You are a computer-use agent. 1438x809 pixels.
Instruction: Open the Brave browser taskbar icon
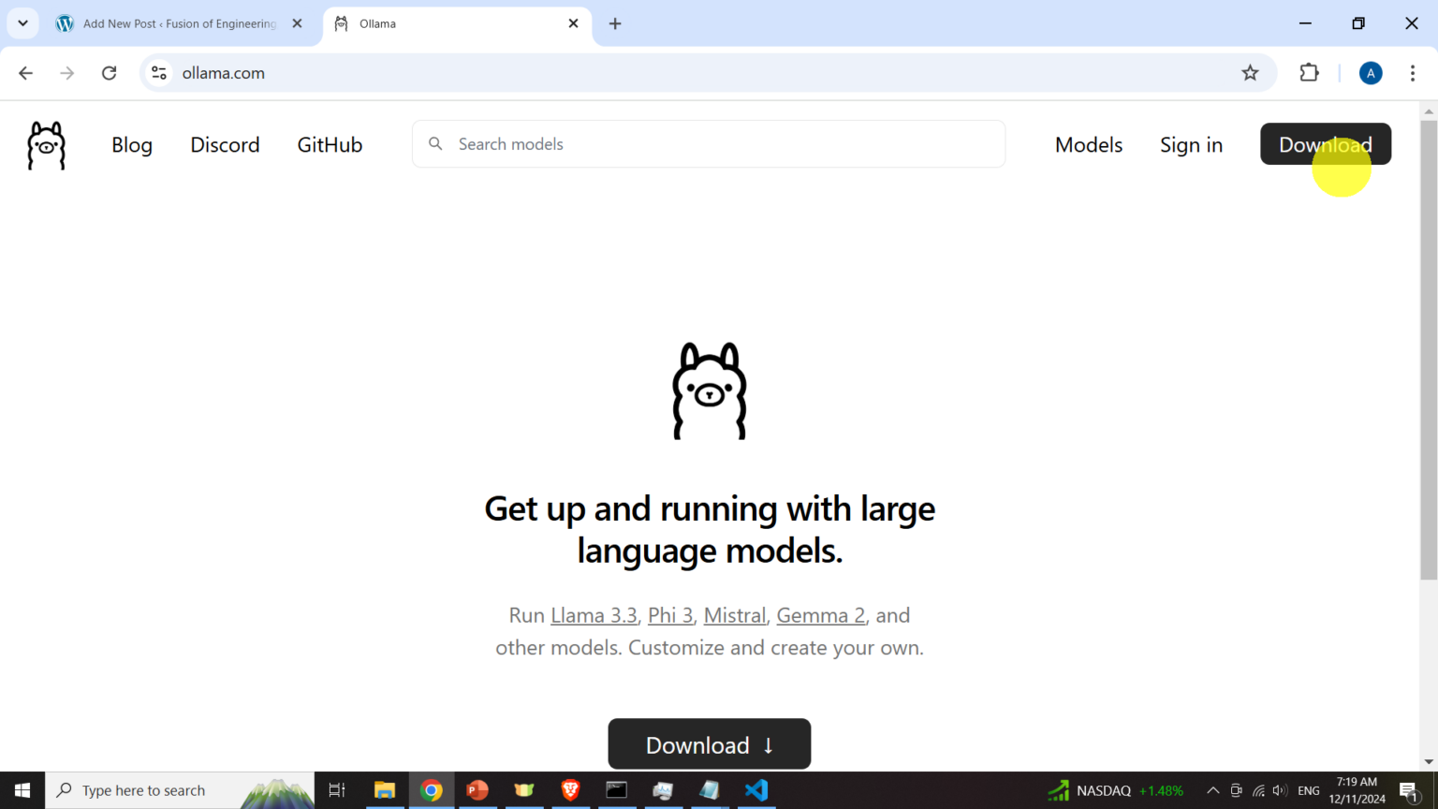pyautogui.click(x=570, y=790)
